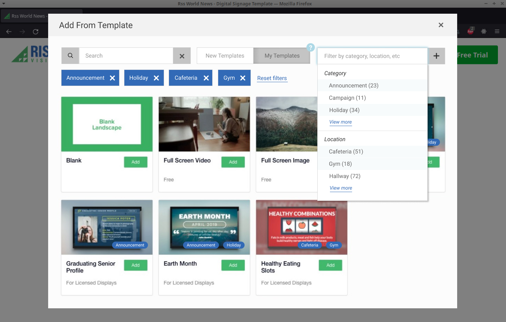Select Announcement (23) category option
The height and width of the screenshot is (322, 506).
click(372, 86)
